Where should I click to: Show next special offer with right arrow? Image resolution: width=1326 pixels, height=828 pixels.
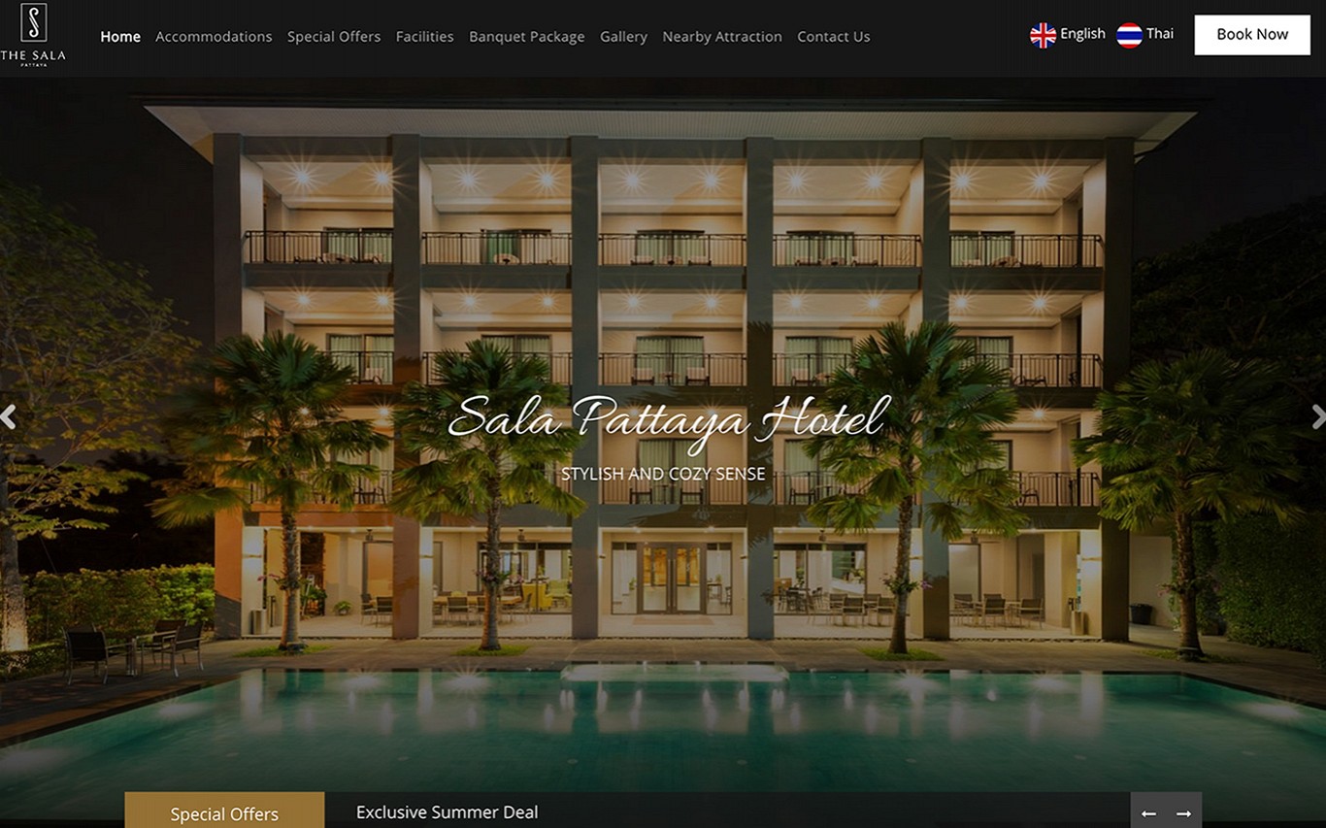coord(1184,813)
